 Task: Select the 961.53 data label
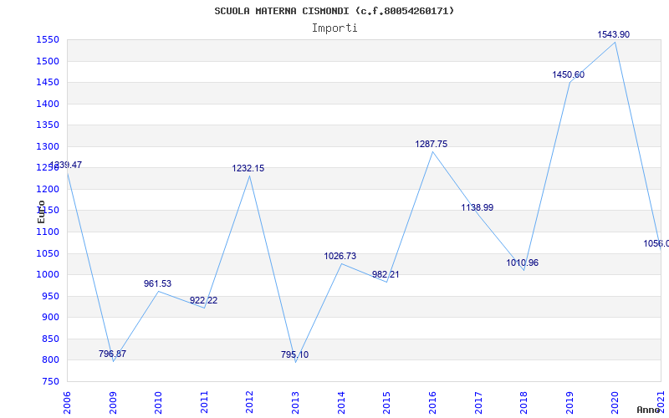[157, 283]
